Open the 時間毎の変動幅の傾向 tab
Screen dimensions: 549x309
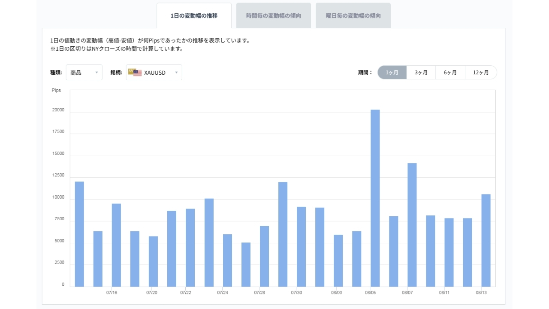(x=274, y=15)
